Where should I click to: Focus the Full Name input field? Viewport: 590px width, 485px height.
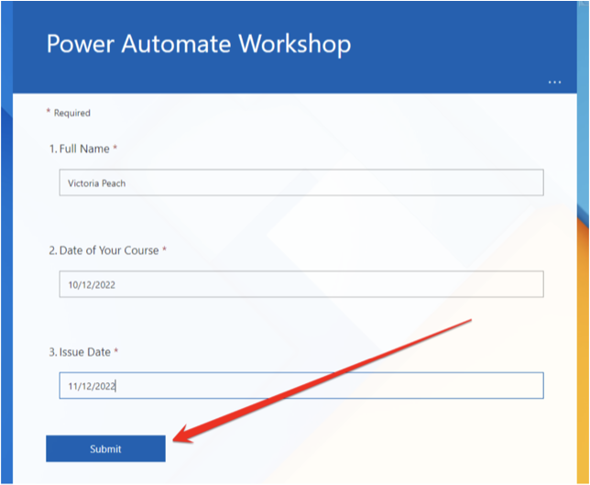301,182
